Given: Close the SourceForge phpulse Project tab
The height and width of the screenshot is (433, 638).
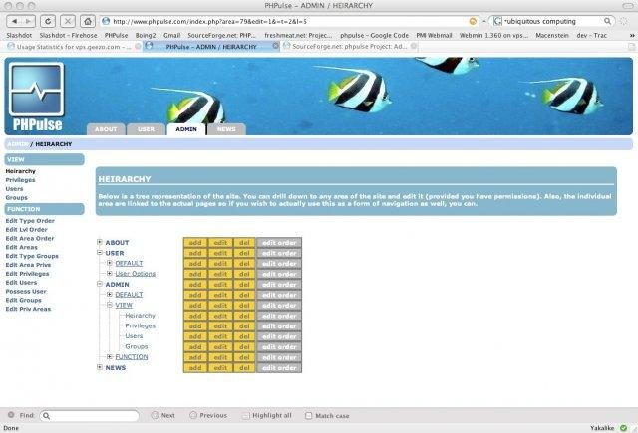Looking at the screenshot, I should (414, 46).
